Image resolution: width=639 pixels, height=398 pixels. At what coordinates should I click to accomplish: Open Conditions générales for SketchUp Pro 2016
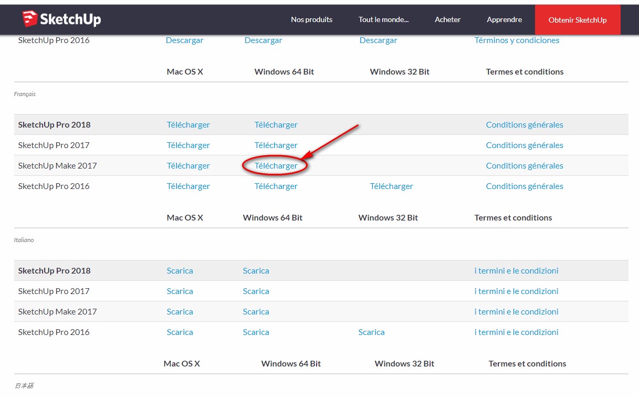point(525,186)
